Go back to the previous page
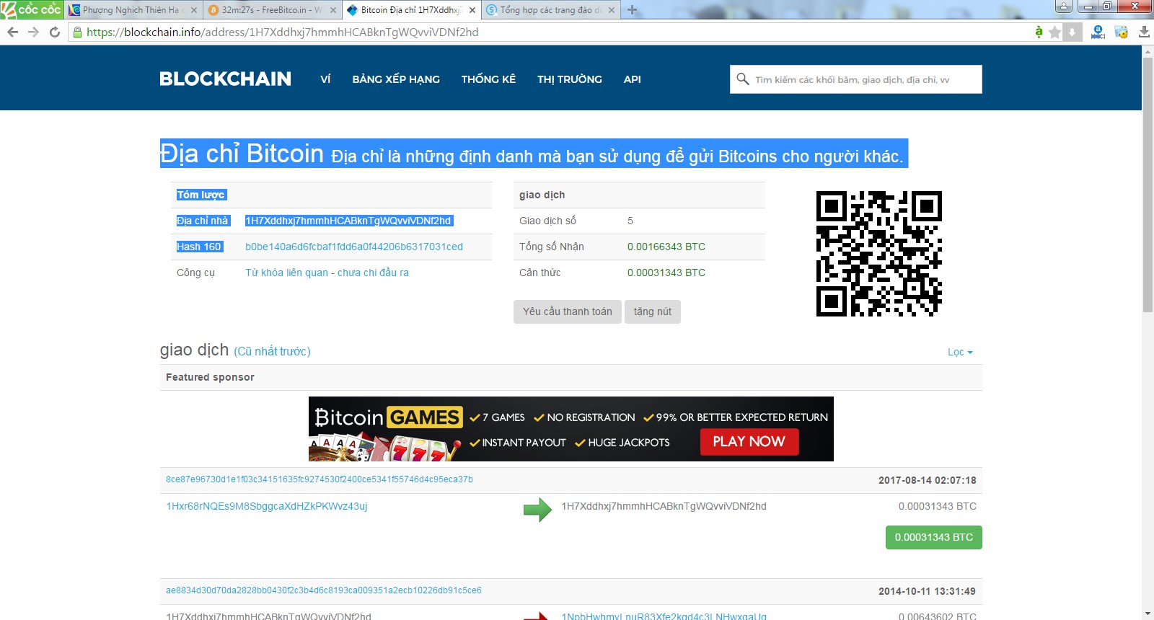 click(12, 32)
